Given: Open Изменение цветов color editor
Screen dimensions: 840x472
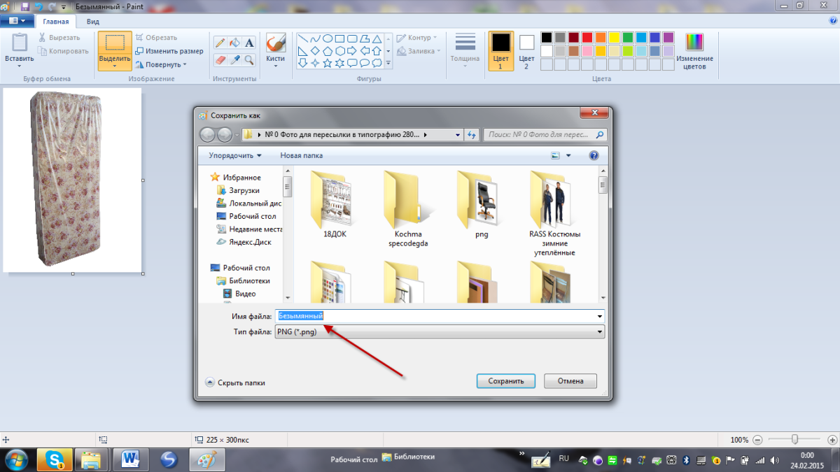Looking at the screenshot, I should coord(695,51).
